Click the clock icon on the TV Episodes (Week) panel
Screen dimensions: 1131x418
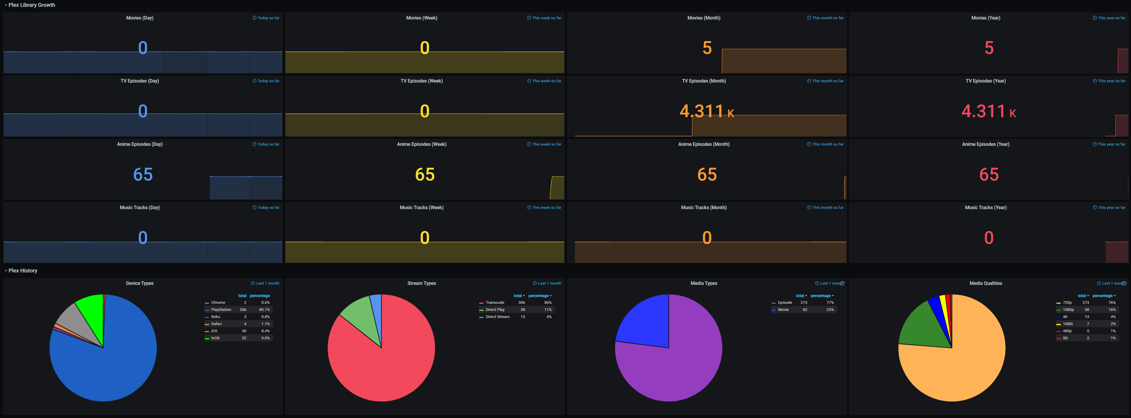529,81
